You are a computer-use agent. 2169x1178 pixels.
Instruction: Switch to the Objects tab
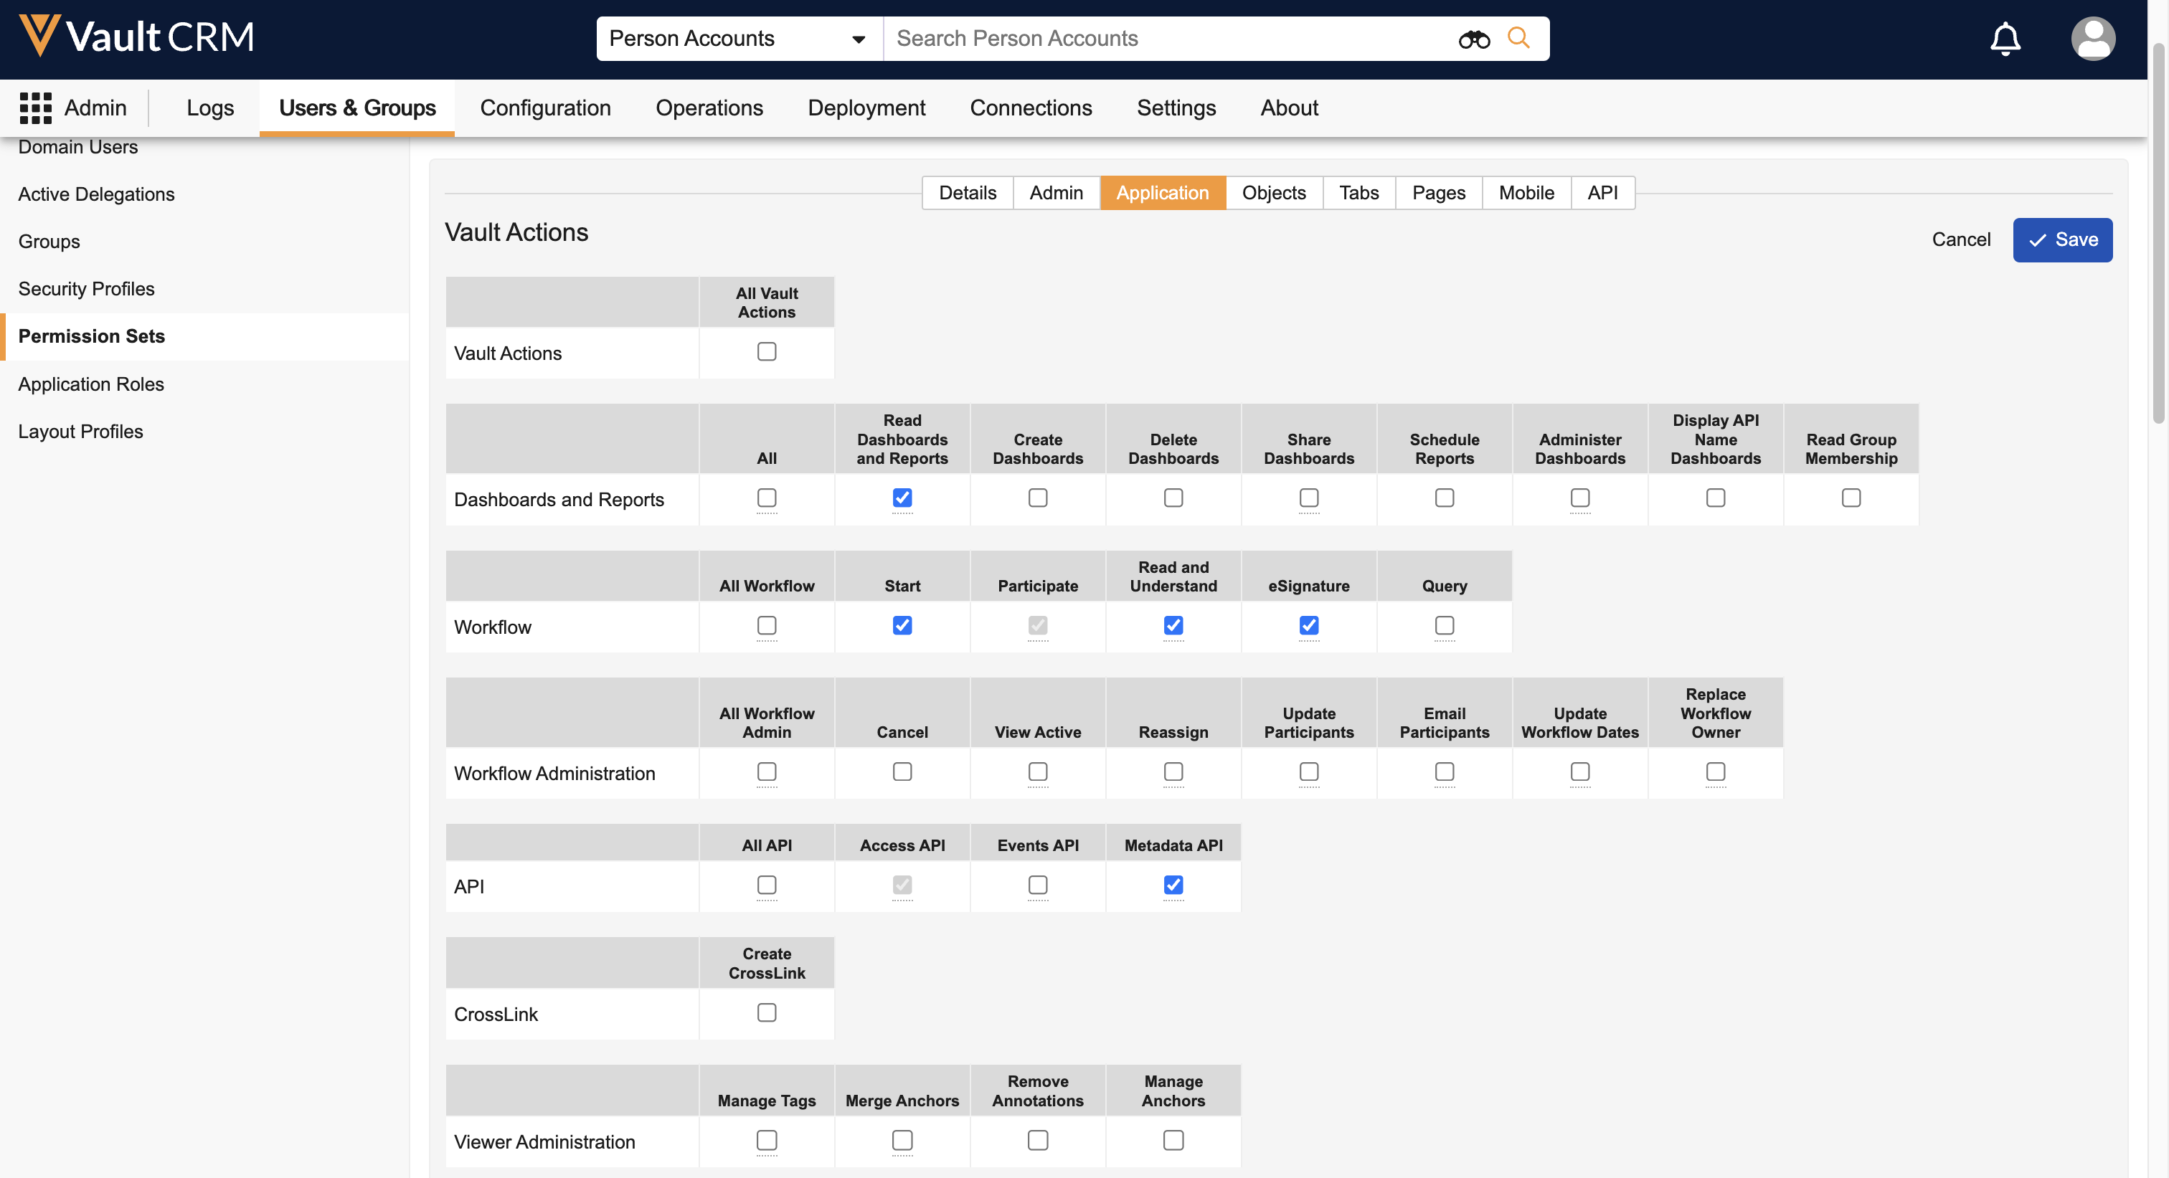[1273, 193]
